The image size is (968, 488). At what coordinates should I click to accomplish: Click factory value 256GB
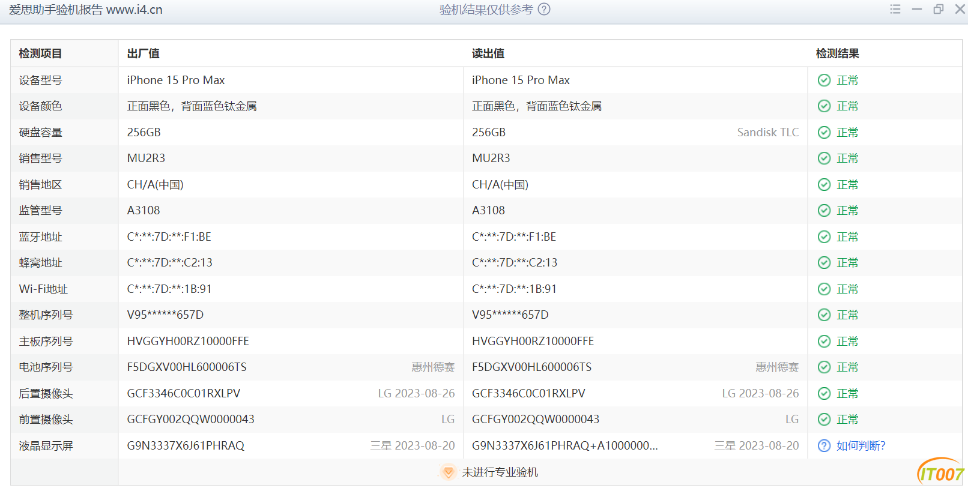[144, 133]
